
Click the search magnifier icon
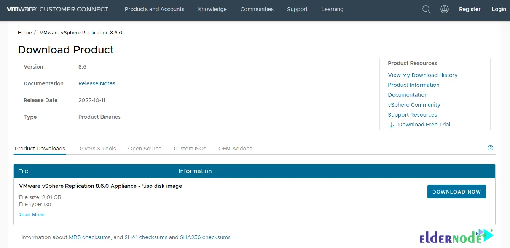click(x=426, y=9)
